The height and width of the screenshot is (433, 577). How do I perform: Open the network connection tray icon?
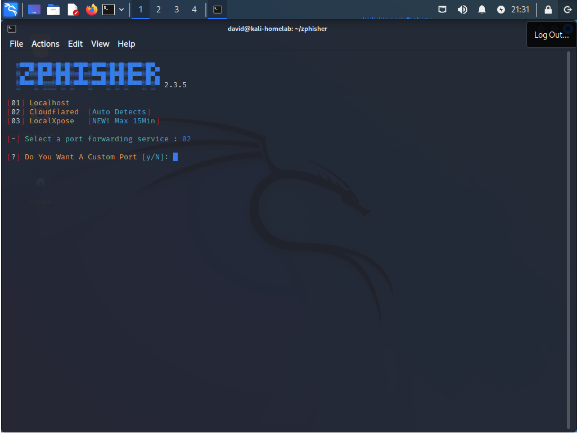pyautogui.click(x=443, y=9)
